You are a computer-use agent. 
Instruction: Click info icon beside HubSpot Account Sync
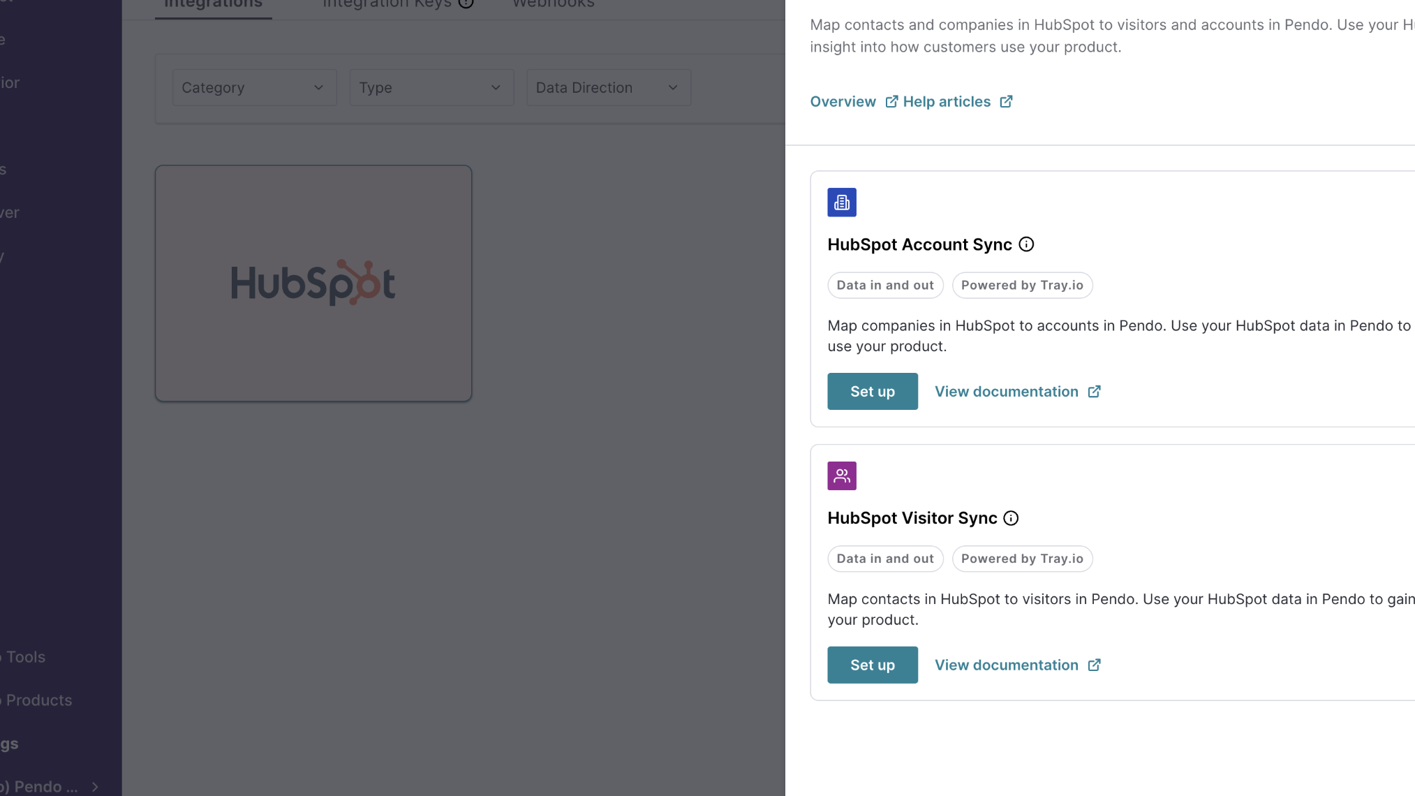[x=1025, y=244]
